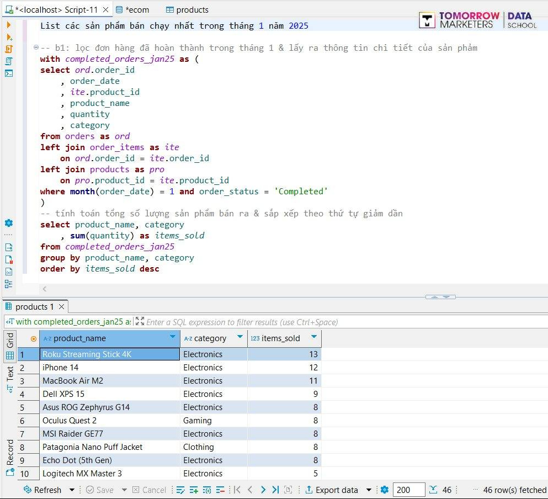
Task: Click the Clothing category cell
Action: click(214, 447)
